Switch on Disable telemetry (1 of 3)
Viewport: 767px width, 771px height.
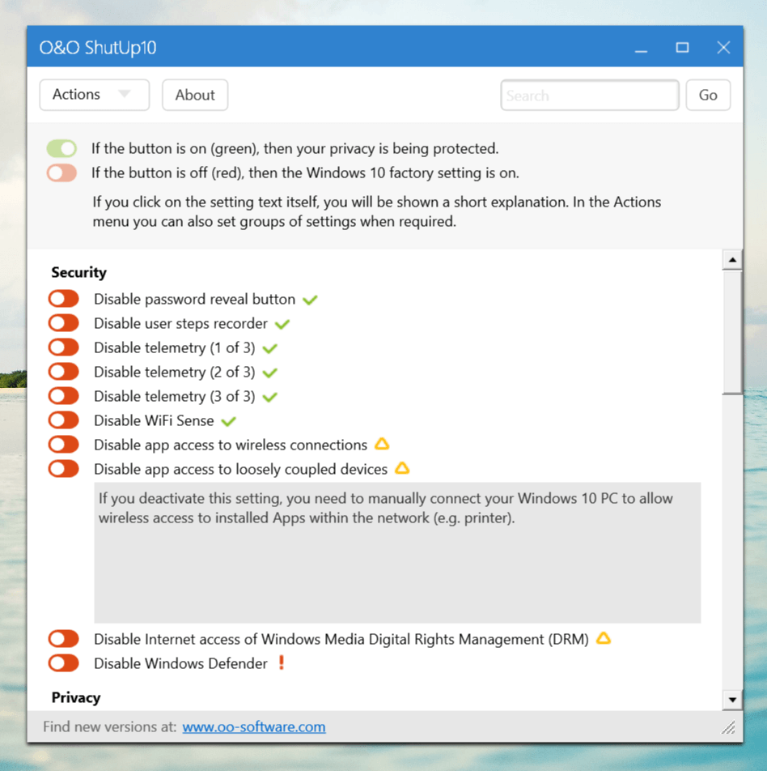[x=63, y=347]
